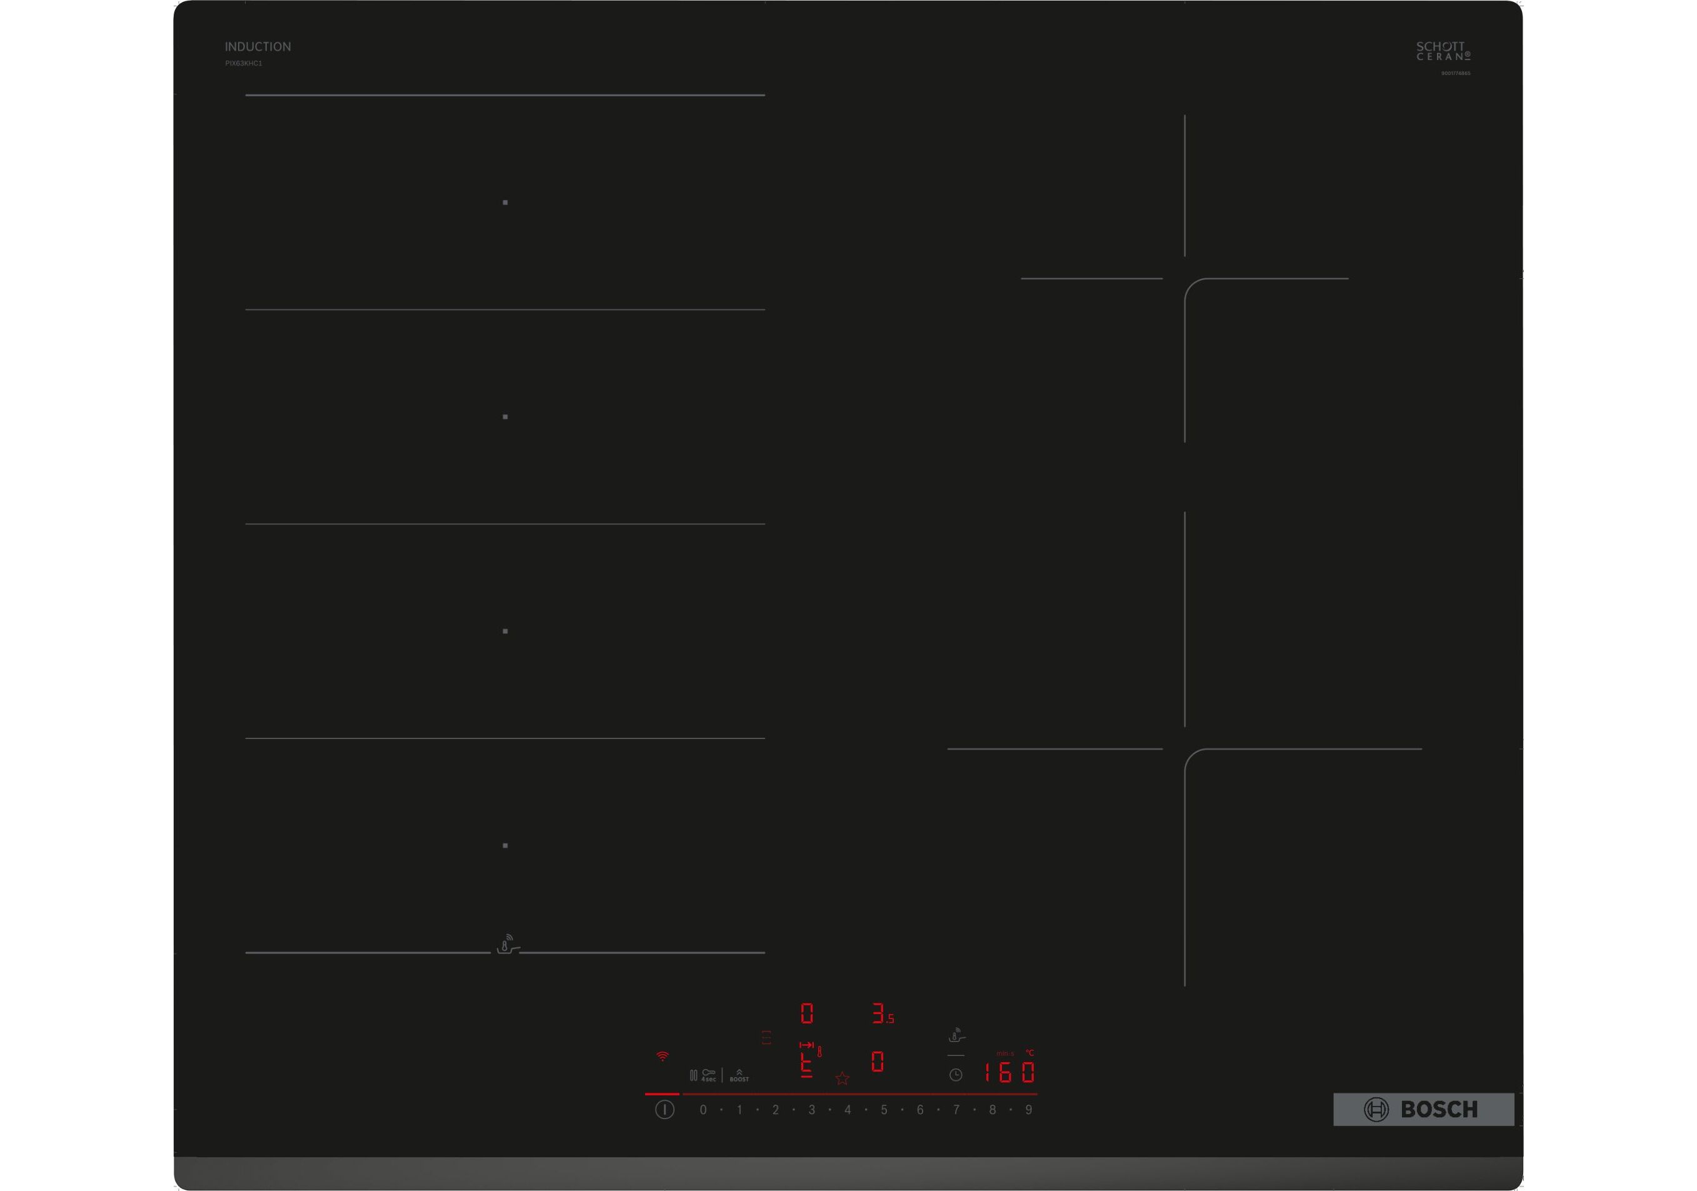Viewport: 1697px width, 1191px height.
Task: Set power level 9 on slider
Action: coord(1028,1110)
